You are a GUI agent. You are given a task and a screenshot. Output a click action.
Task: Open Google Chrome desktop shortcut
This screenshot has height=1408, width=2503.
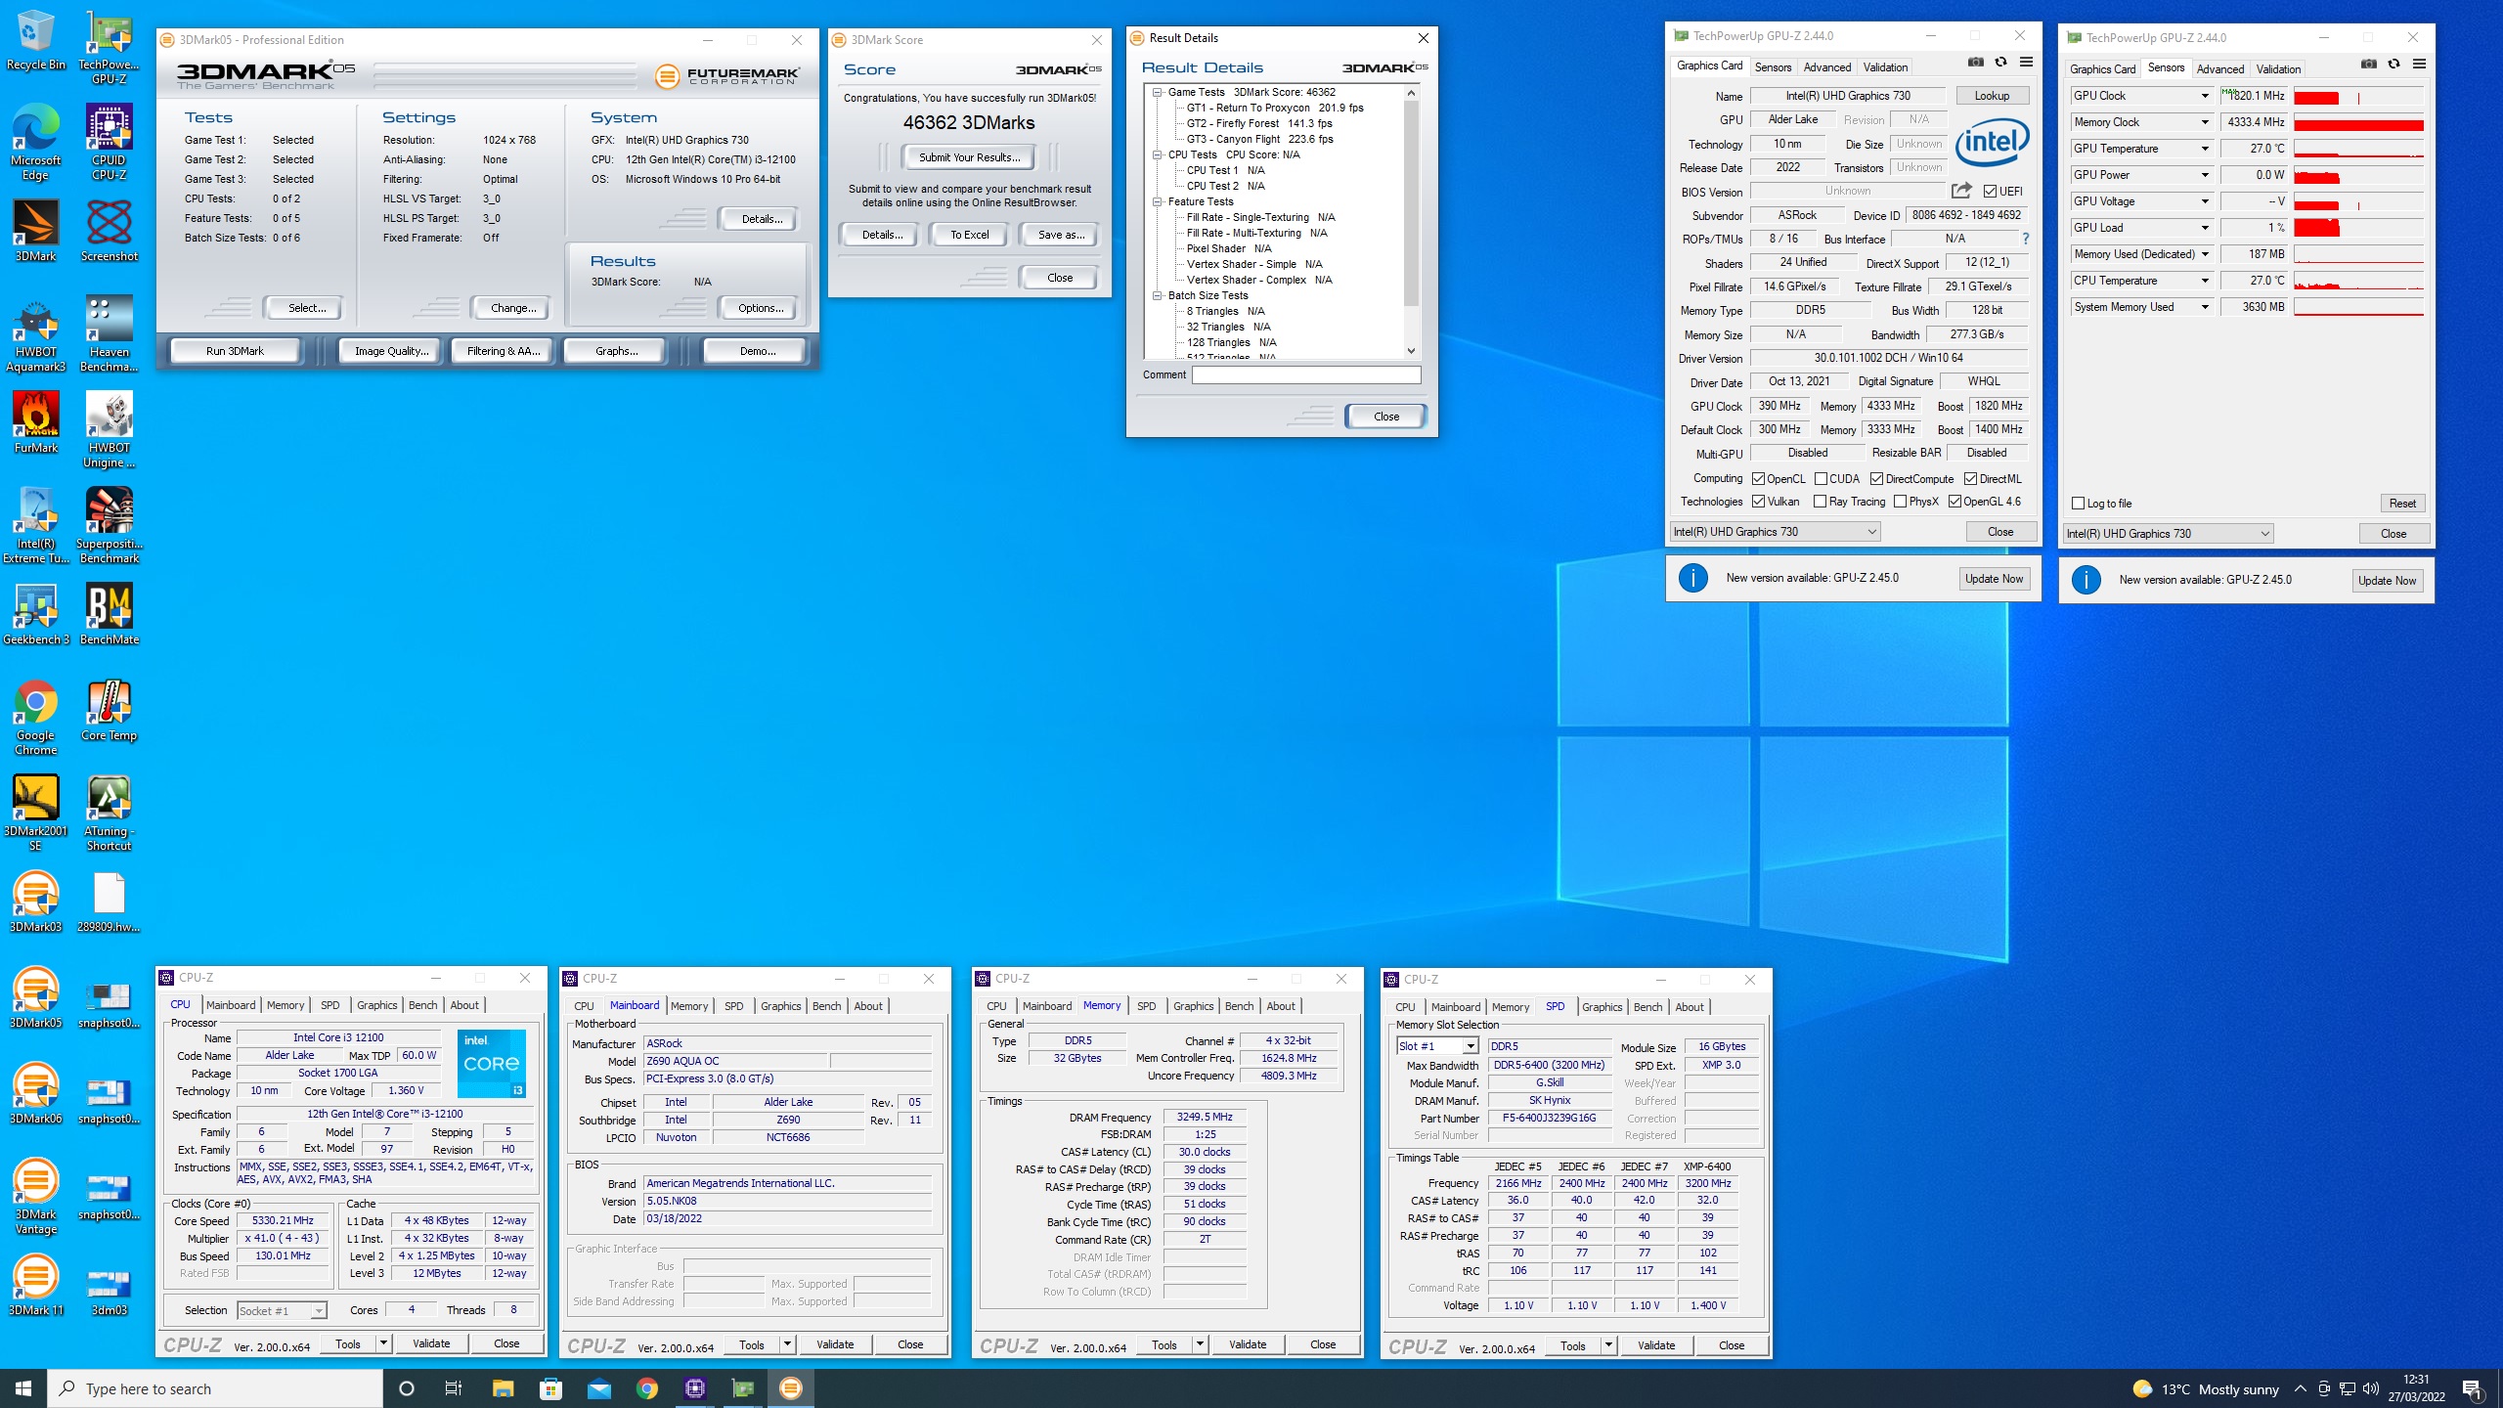(x=35, y=717)
